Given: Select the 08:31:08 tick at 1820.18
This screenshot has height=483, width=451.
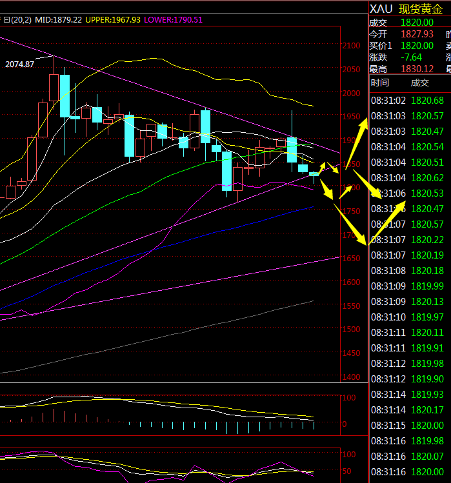Looking at the screenshot, I should (408, 270).
